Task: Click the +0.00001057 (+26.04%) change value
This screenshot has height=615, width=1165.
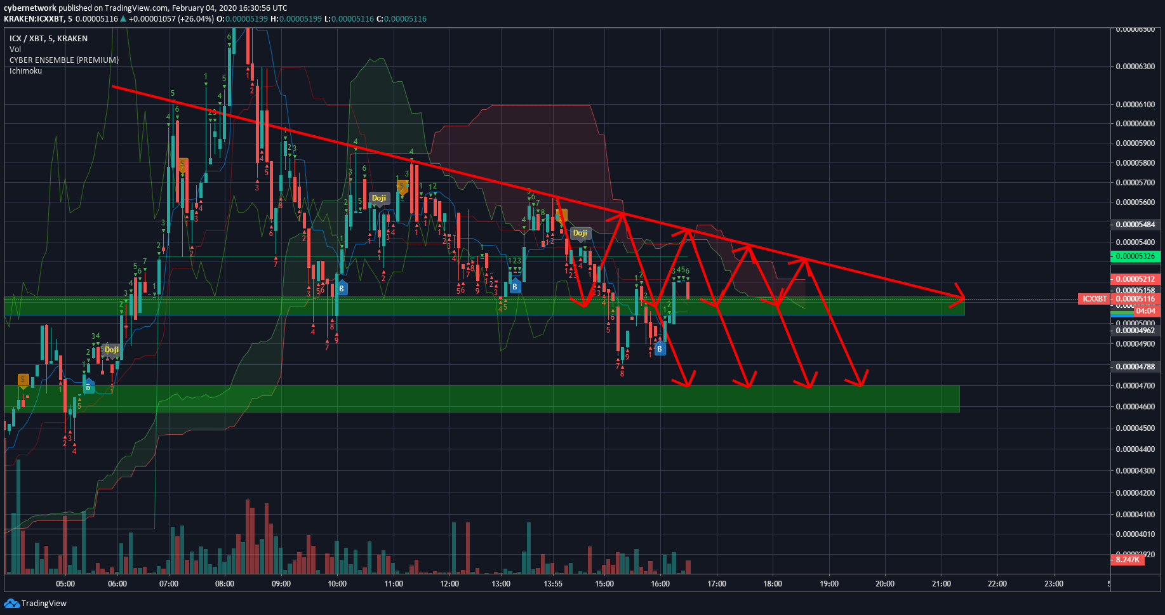Action: tap(171, 19)
